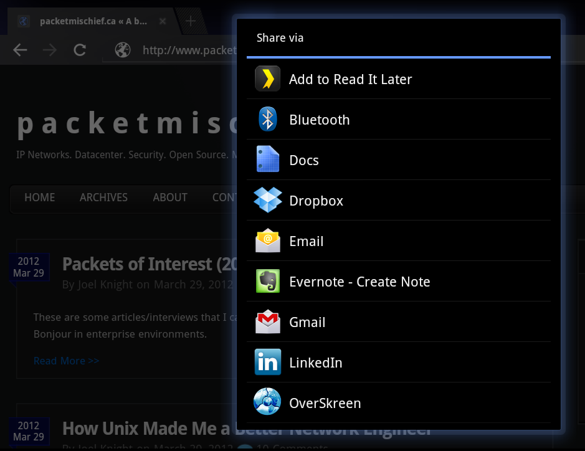Click the favicon on the packetmischief.ca tab
This screenshot has width=585, height=451.
(x=24, y=21)
